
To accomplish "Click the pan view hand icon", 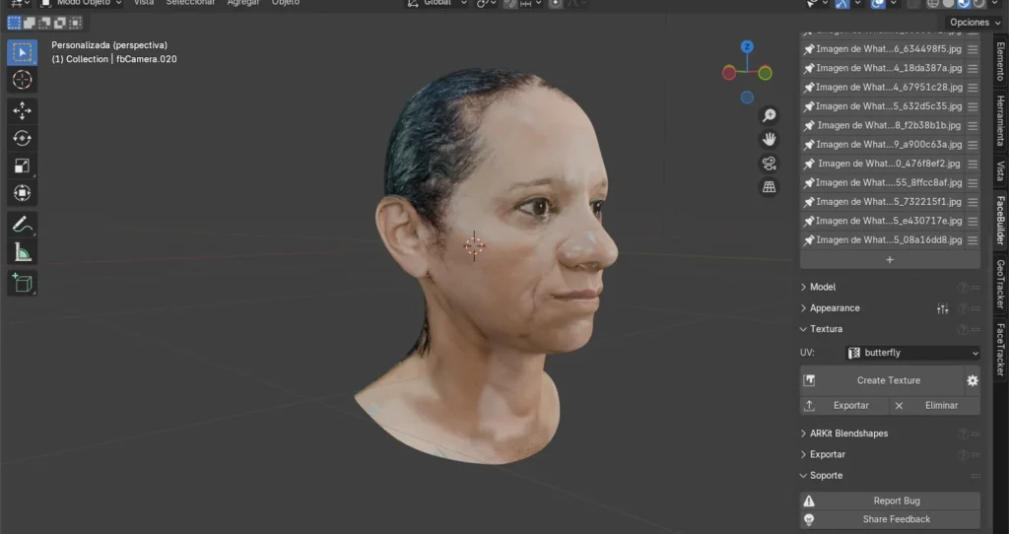I will click(x=769, y=139).
